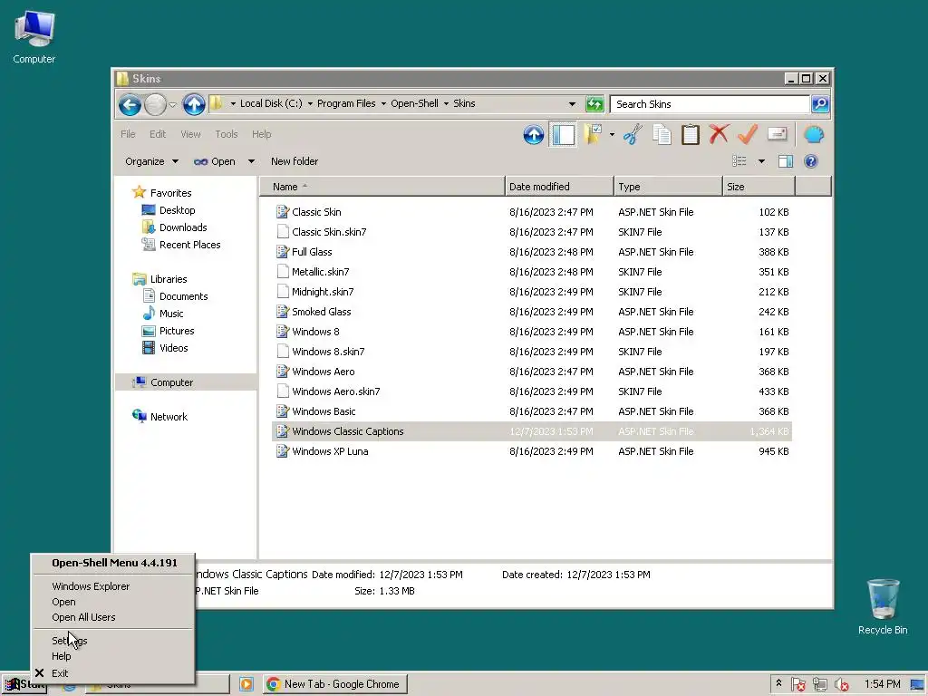928x696 pixels.
Task: Open the Edit menu
Action: coord(158,134)
